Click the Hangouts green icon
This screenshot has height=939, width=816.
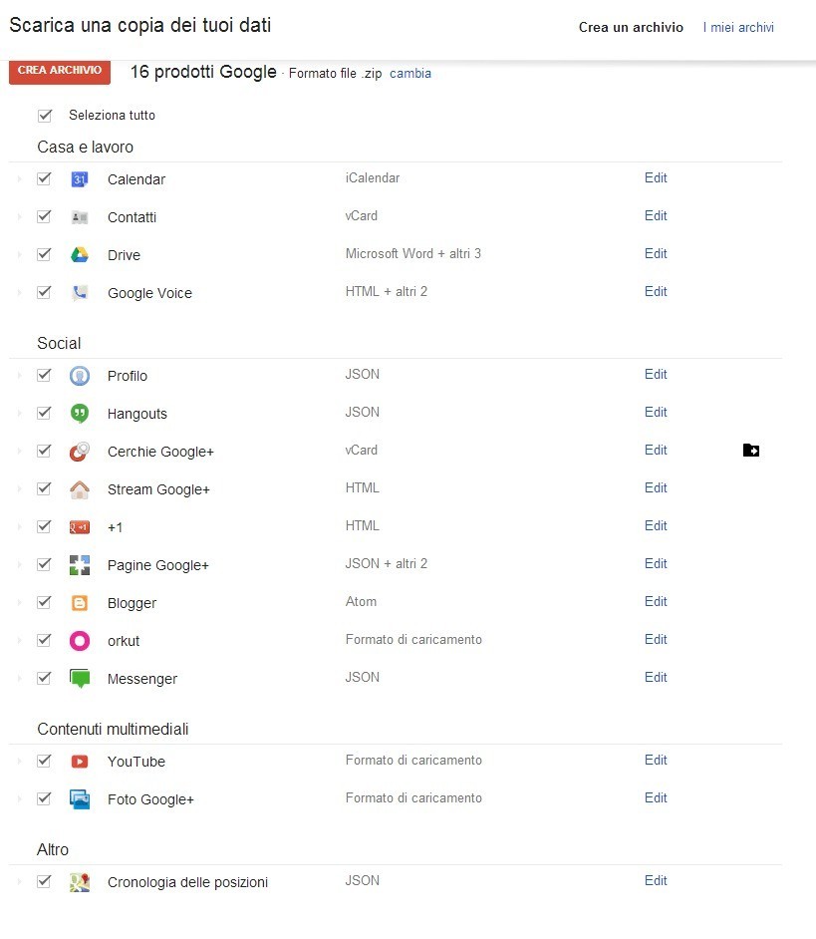[x=80, y=414]
